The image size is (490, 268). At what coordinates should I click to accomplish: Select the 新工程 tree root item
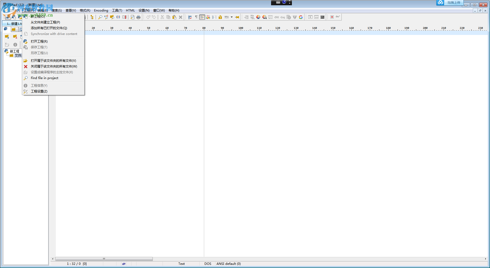pyautogui.click(x=14, y=51)
